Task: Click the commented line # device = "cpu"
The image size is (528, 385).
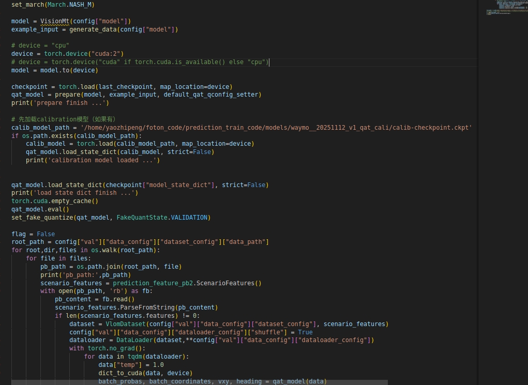Action: (40, 45)
